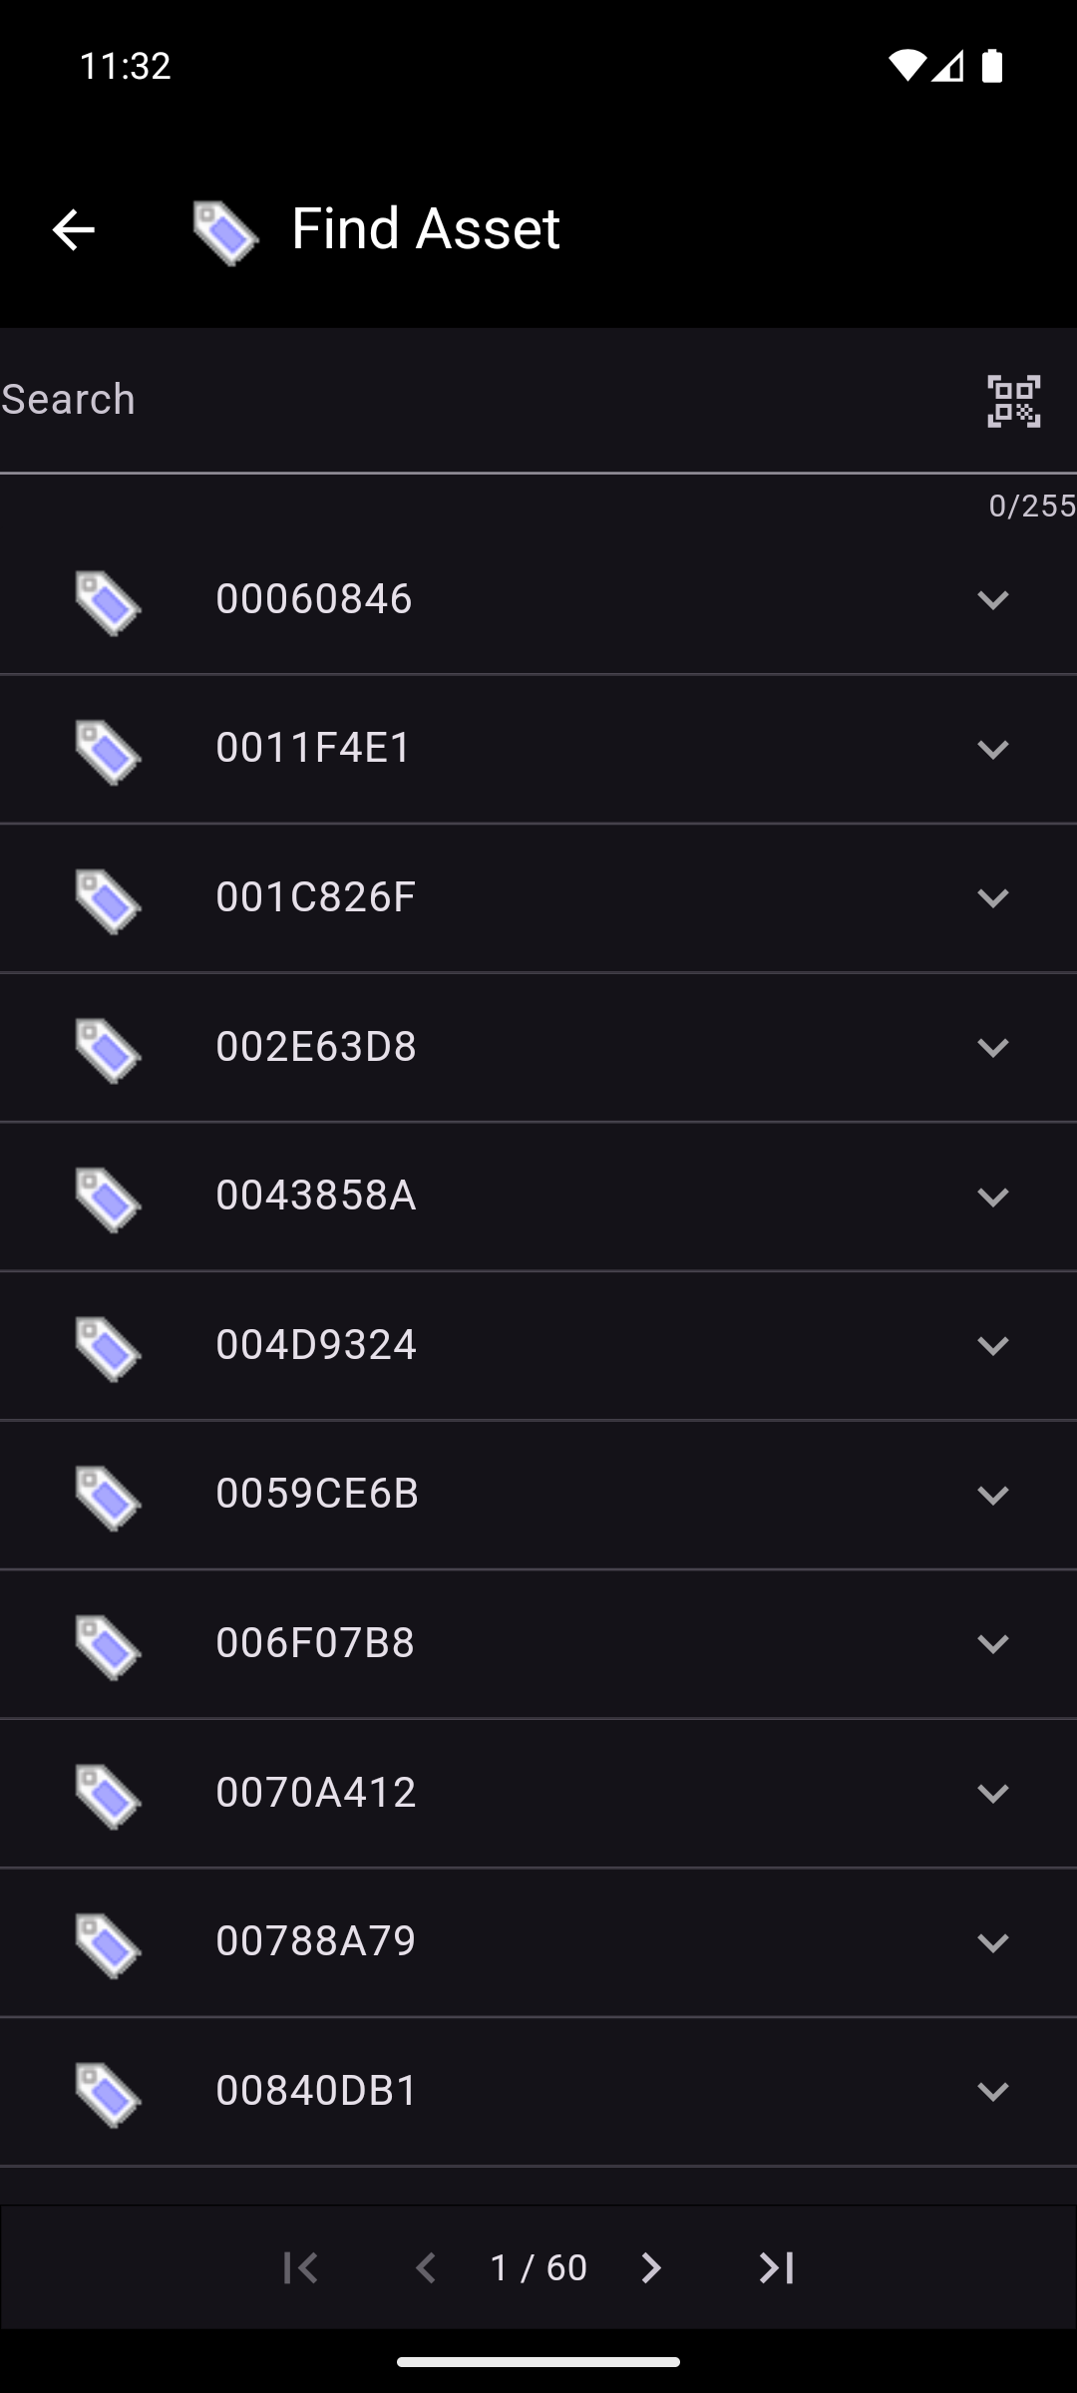Tap tag icon beside asset 00840DB1
Image resolution: width=1077 pixels, height=2393 pixels.
[108, 2095]
